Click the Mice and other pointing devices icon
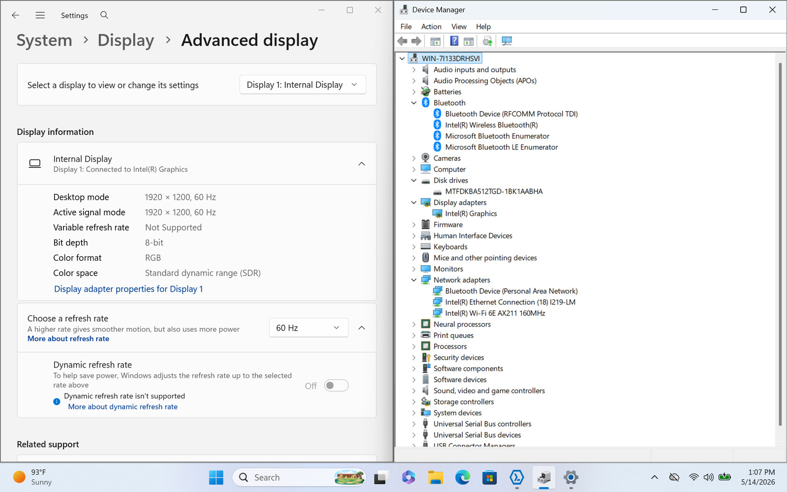Image resolution: width=787 pixels, height=492 pixels. [425, 258]
